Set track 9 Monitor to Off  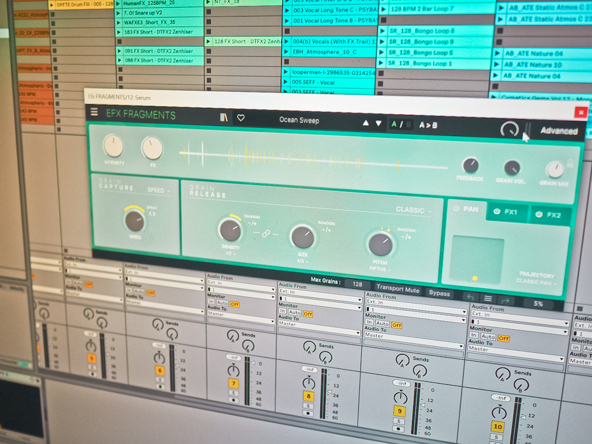[x=397, y=325]
